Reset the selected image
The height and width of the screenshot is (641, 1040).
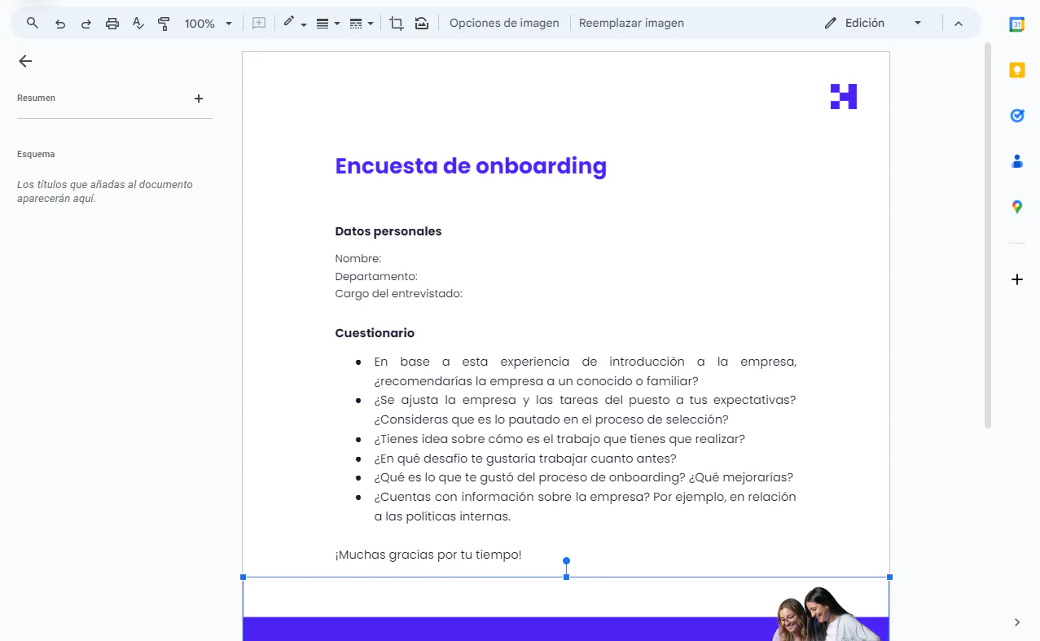pyautogui.click(x=422, y=23)
